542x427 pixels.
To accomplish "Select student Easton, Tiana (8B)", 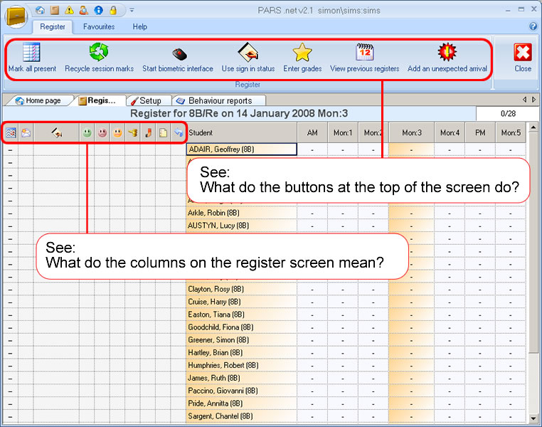I will click(242, 315).
